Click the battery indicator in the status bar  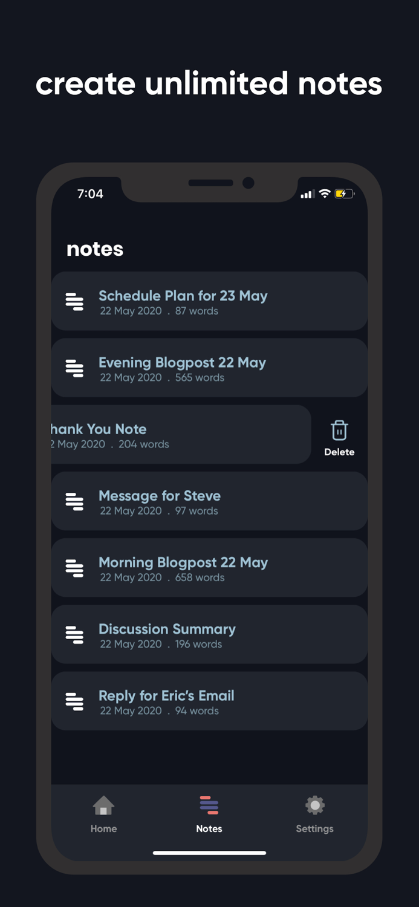tap(344, 194)
